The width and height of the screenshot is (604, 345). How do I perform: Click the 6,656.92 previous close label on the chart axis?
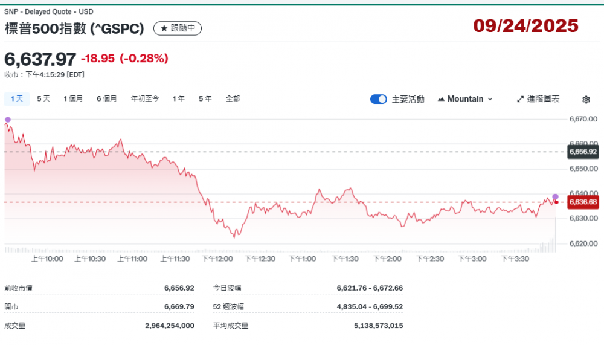[583, 152]
